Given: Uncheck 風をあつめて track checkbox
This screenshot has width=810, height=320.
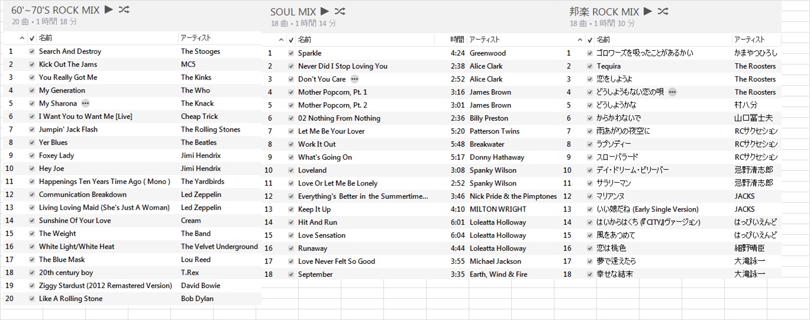Looking at the screenshot, I should pos(589,235).
